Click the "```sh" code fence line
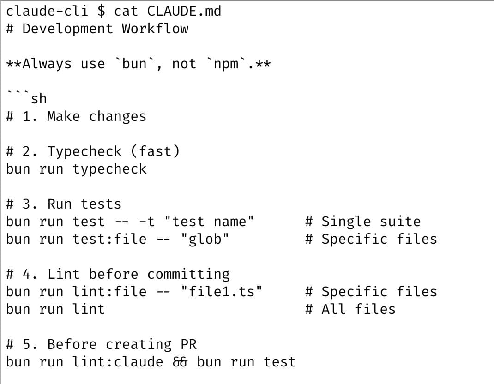 click(x=27, y=98)
